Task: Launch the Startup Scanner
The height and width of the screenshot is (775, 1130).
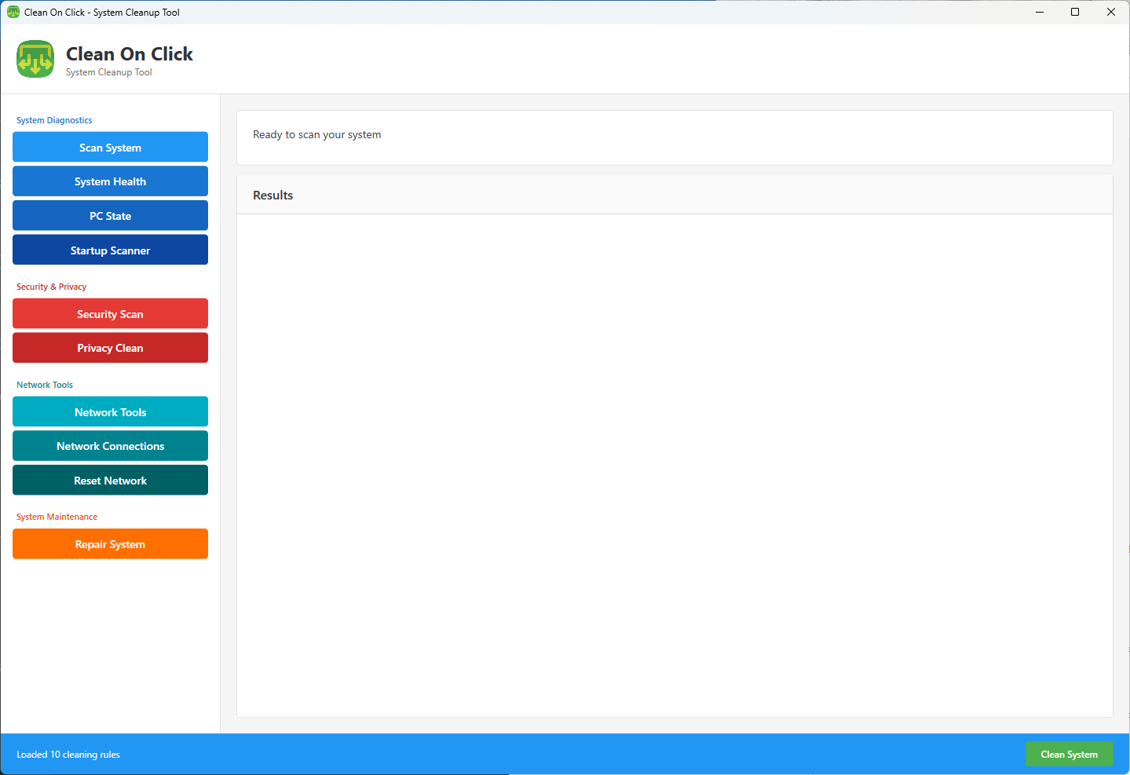Action: coord(110,250)
